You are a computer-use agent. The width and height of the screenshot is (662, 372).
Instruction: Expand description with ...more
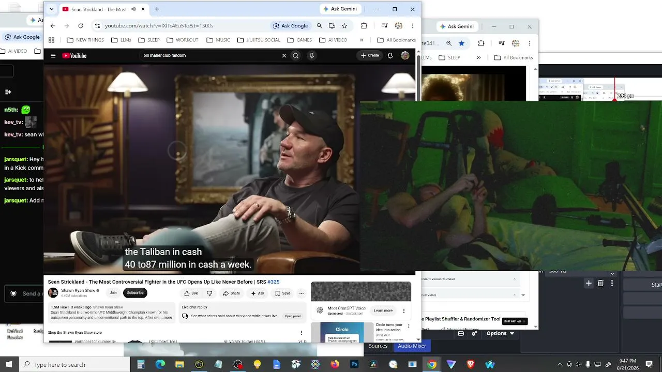point(165,317)
